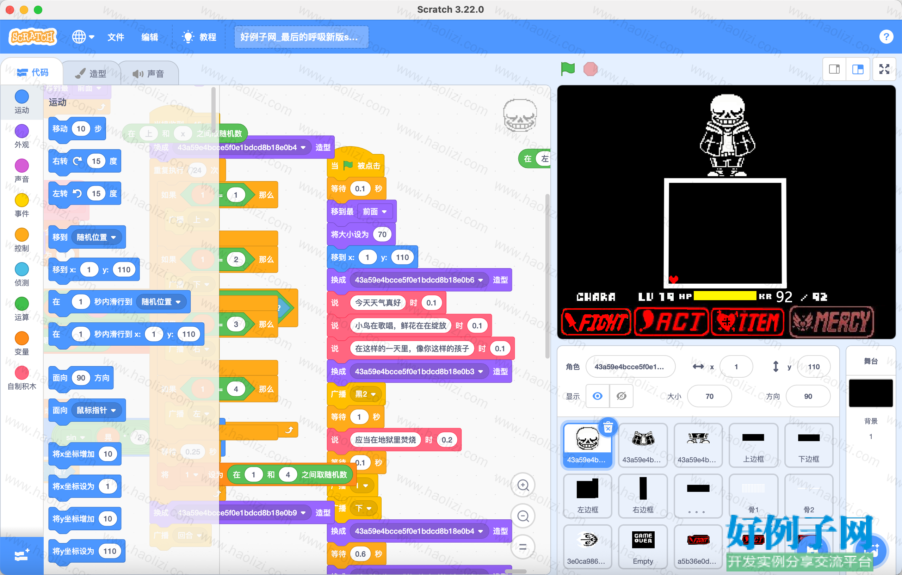Select the 变量 variables block category

pyautogui.click(x=22, y=344)
